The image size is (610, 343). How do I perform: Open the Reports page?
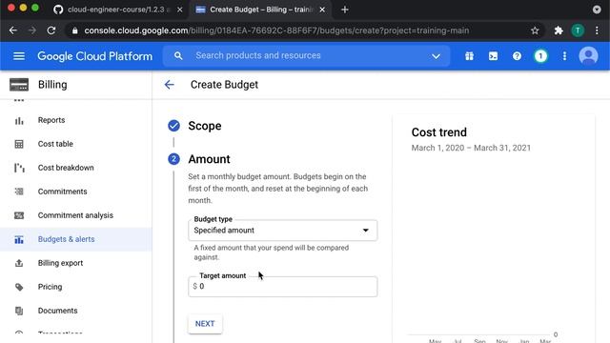tap(51, 120)
